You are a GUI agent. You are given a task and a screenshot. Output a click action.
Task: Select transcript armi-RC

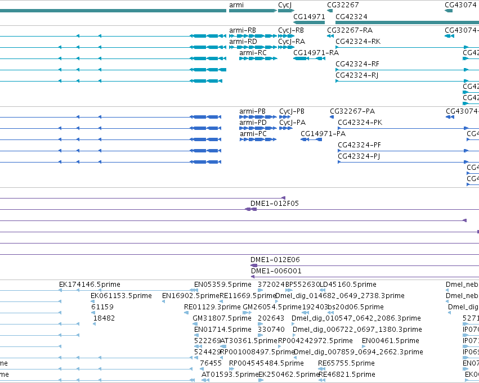click(x=258, y=58)
